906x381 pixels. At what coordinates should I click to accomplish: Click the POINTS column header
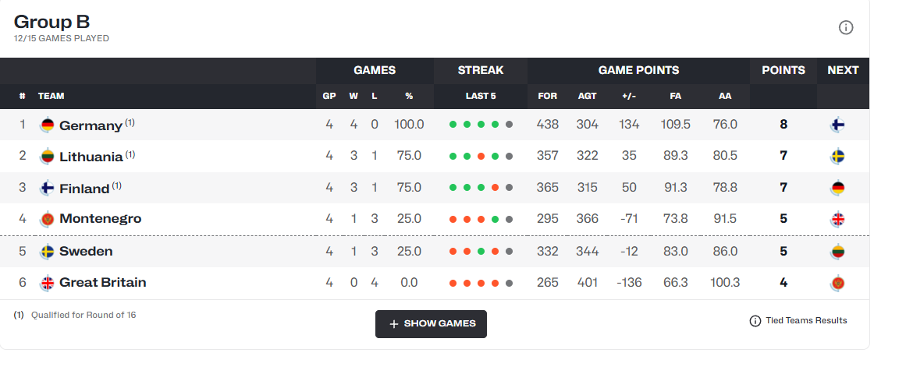point(783,70)
